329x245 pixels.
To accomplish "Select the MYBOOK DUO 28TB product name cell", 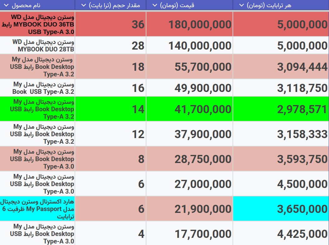I will point(37,46).
